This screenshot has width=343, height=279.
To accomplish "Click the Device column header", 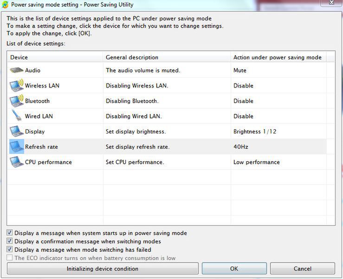I will click(55, 57).
